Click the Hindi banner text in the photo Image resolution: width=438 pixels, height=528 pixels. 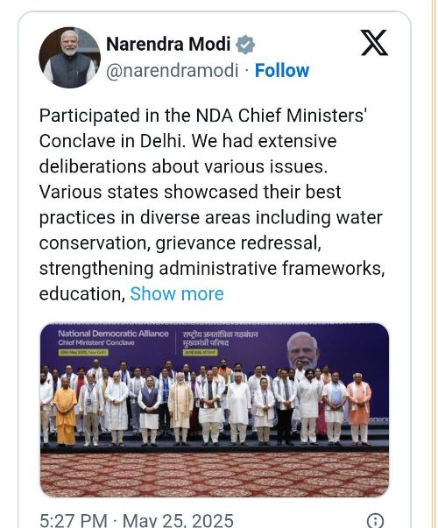pyautogui.click(x=220, y=338)
